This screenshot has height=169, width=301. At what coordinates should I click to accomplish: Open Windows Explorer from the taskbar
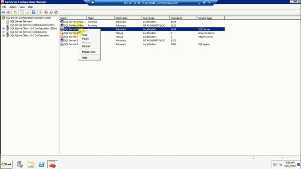(31, 164)
